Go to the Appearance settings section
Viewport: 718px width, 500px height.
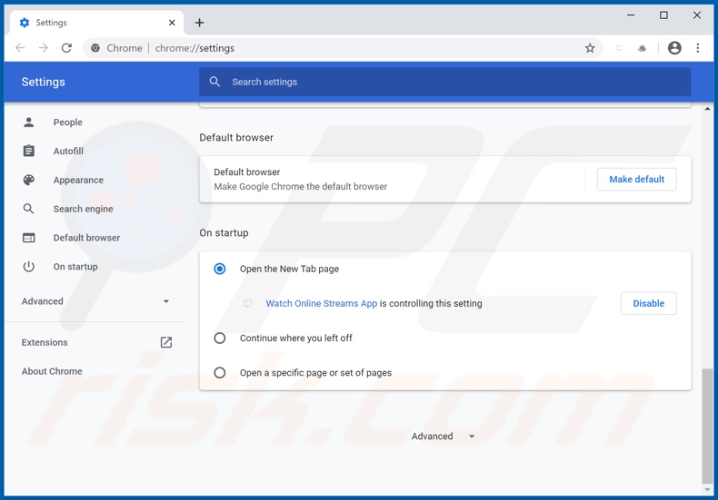pyautogui.click(x=78, y=180)
